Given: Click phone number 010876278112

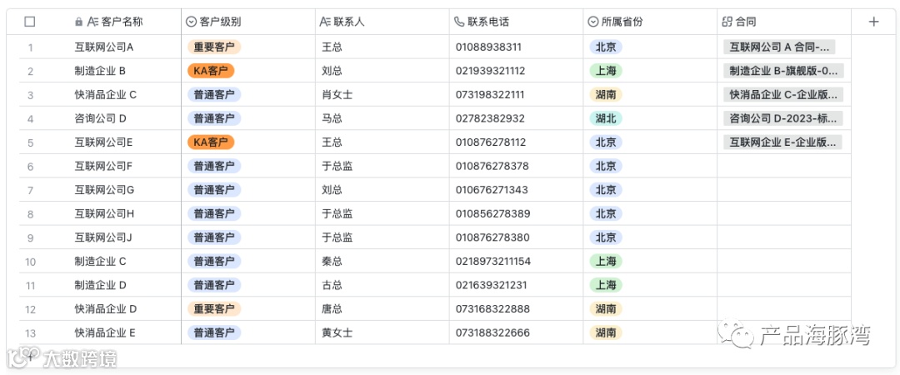Looking at the screenshot, I should click(x=492, y=142).
